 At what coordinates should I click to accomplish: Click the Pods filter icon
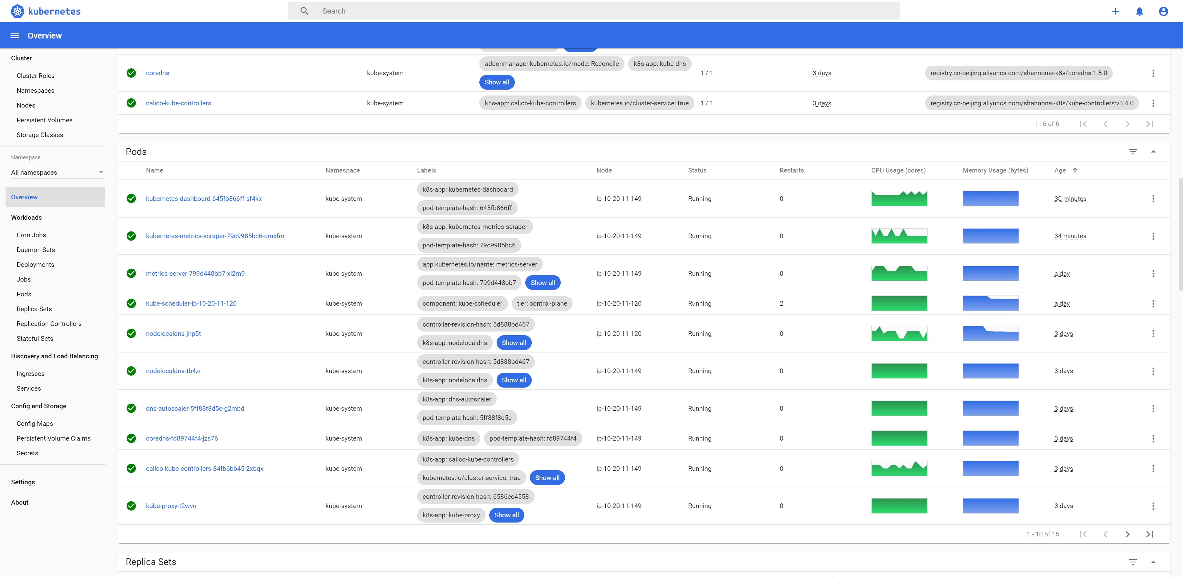tap(1133, 152)
